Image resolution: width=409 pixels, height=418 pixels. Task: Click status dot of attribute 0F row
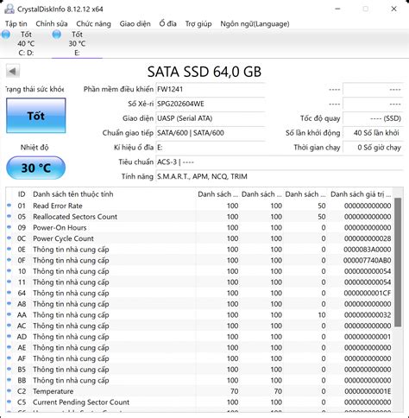click(9, 260)
